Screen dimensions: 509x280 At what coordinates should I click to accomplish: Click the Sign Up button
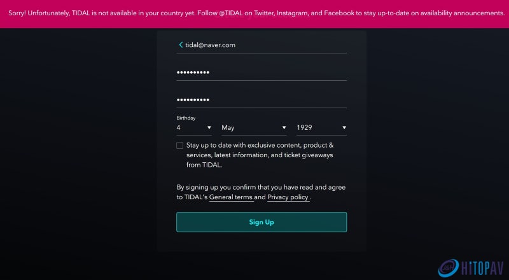coord(261,222)
